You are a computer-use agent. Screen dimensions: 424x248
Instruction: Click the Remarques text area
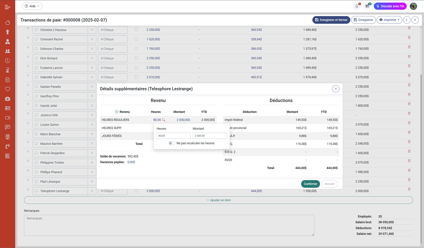point(169,225)
